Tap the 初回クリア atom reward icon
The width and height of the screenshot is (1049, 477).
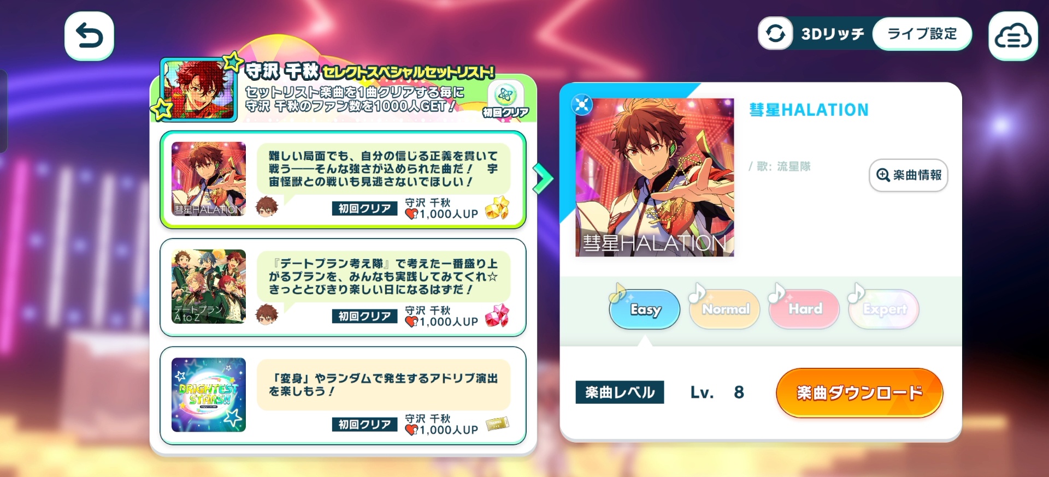pyautogui.click(x=505, y=95)
